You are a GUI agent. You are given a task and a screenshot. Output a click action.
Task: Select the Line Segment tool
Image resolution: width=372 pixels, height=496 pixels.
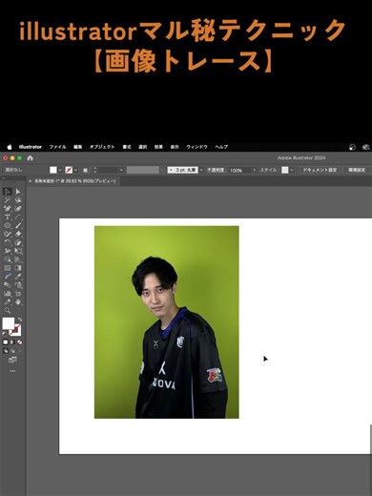[x=18, y=217]
